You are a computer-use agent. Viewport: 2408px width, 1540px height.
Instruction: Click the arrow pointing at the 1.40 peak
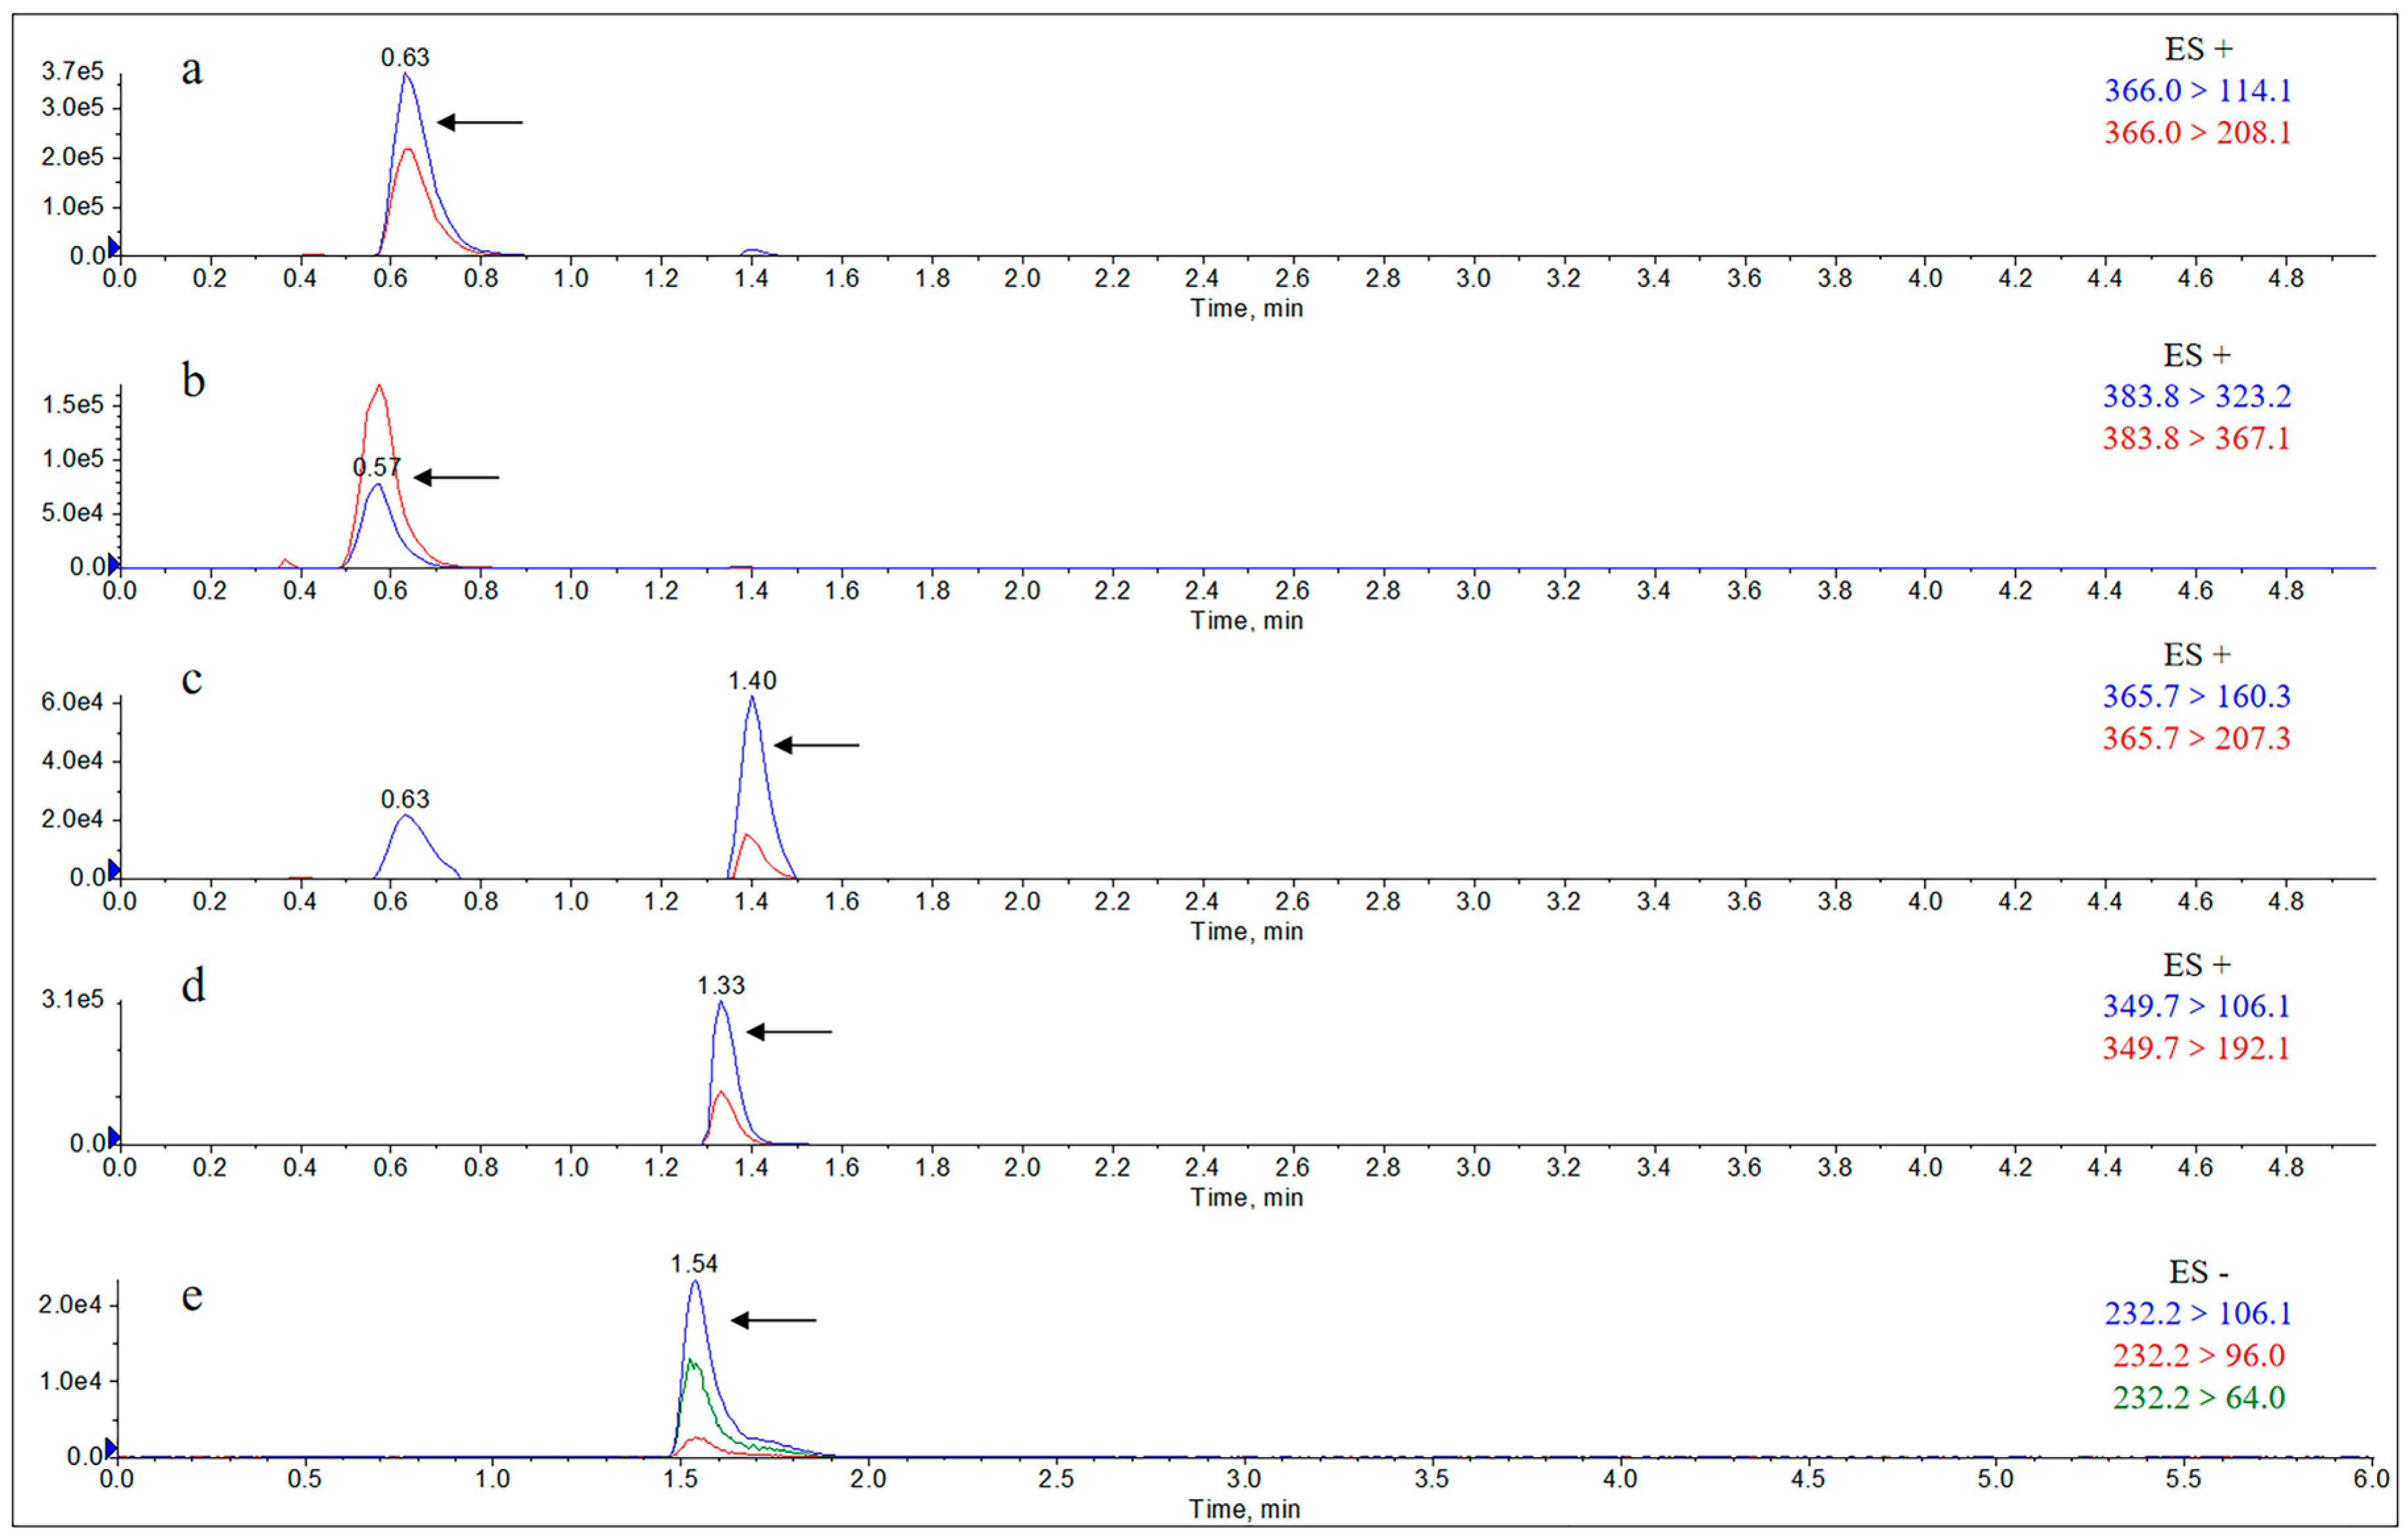click(816, 745)
